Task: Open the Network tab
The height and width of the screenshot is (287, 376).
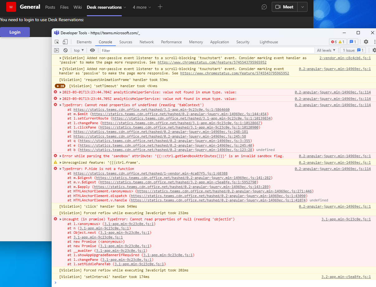Action: (147, 42)
